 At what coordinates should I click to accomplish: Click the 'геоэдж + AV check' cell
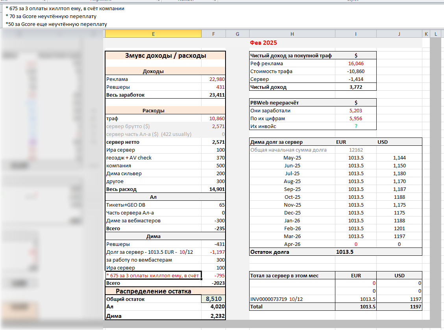coord(129,158)
